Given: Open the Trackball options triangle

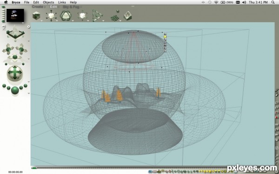Looking at the screenshot, I should (29, 82).
